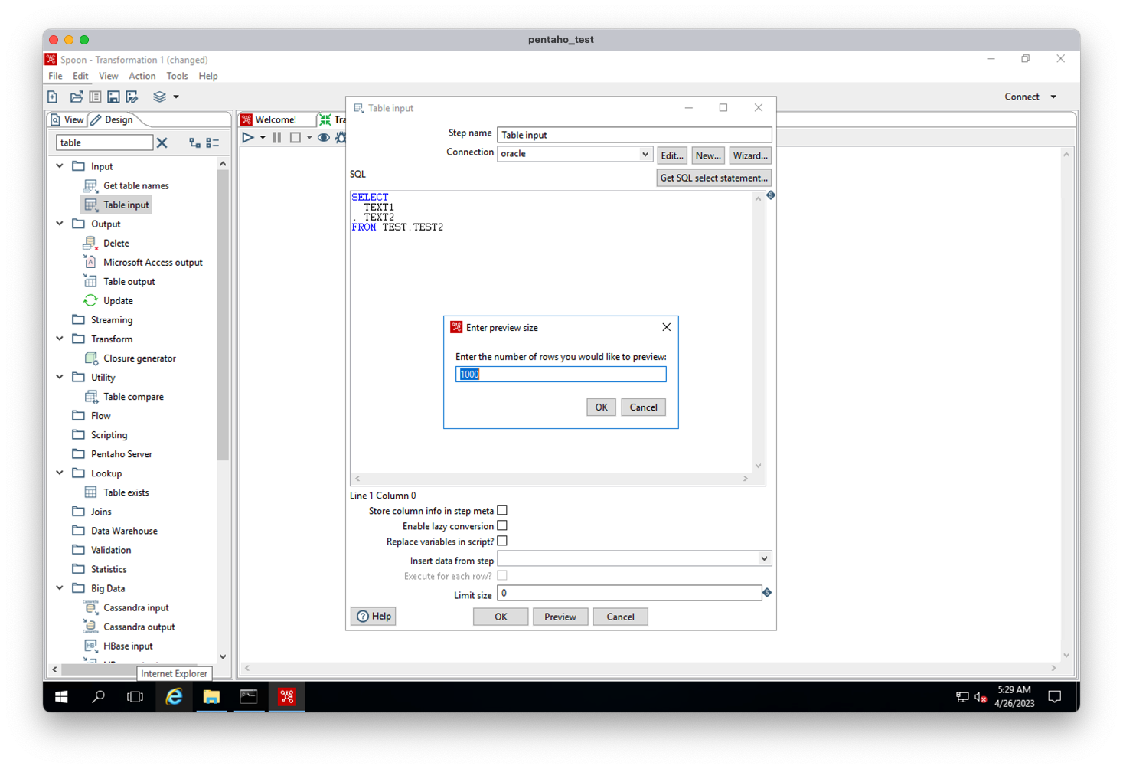This screenshot has height=769, width=1123.
Task: Collapse the Transform folder
Action: pos(60,338)
